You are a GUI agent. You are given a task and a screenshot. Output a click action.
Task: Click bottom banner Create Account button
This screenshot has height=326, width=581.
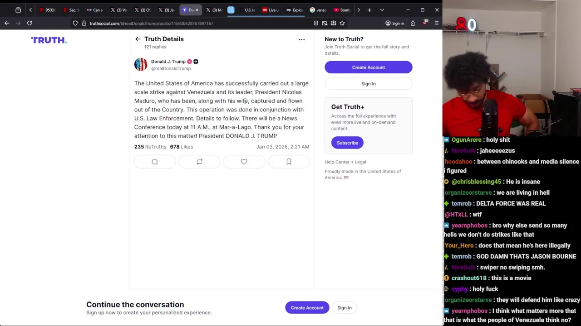tap(307, 308)
